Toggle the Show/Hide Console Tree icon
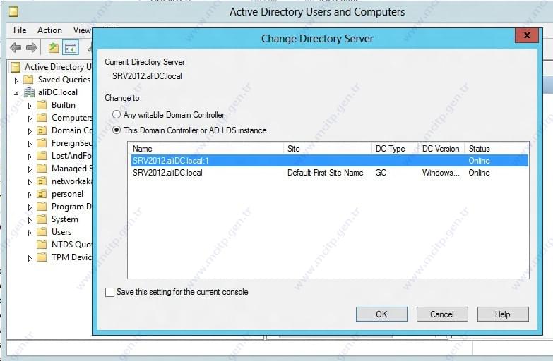This screenshot has width=553, height=361. click(70, 47)
